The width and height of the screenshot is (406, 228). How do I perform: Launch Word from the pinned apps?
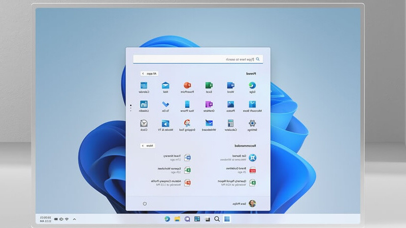tap(230, 87)
